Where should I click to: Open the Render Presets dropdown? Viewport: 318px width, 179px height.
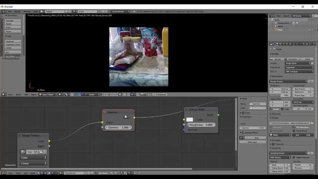tap(288, 82)
